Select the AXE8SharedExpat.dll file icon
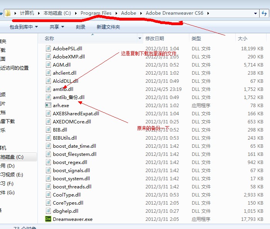270x229 pixels. click(48, 113)
